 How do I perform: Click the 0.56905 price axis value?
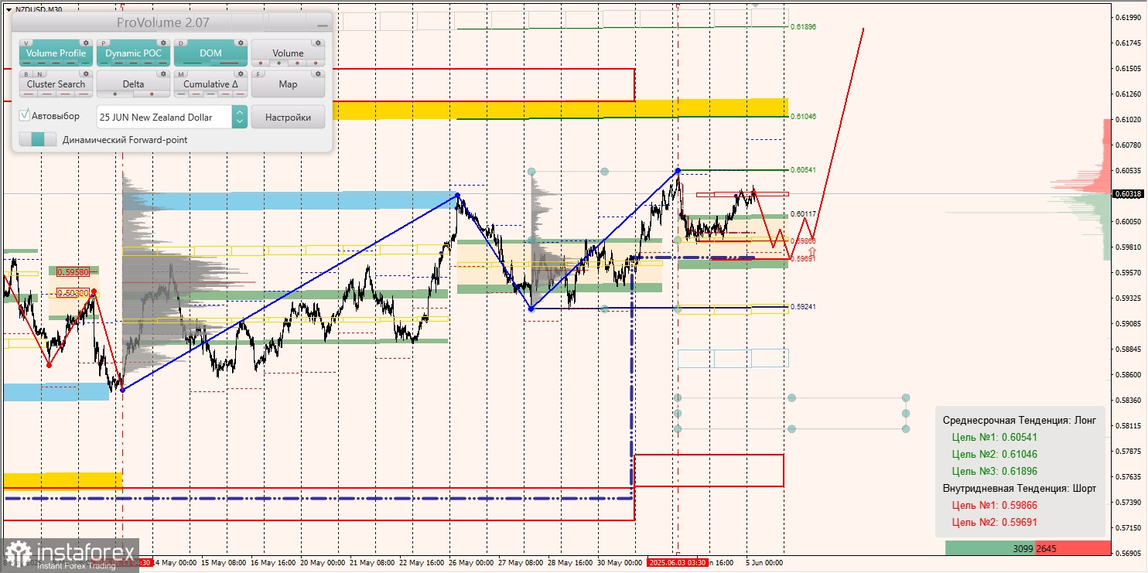pos(1129,554)
